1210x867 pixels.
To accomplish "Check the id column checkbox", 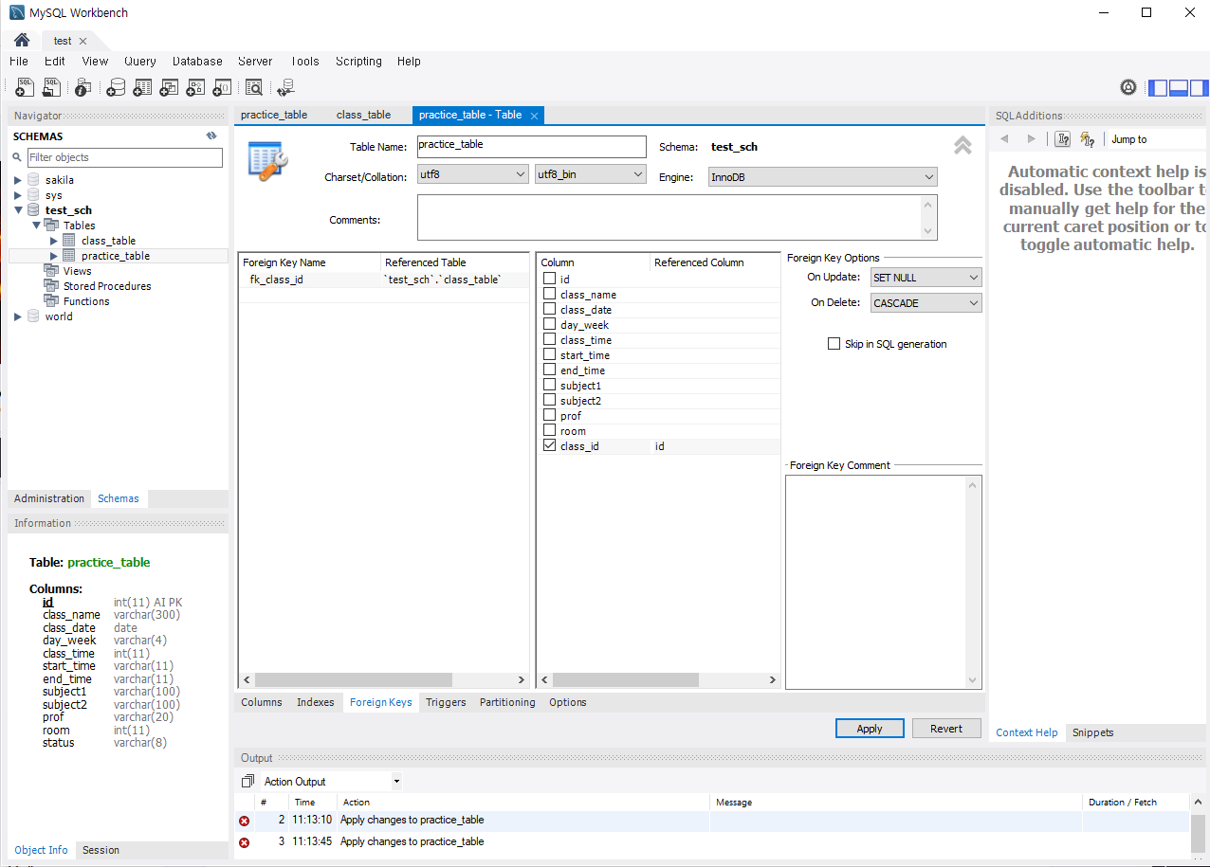I will click(x=550, y=279).
